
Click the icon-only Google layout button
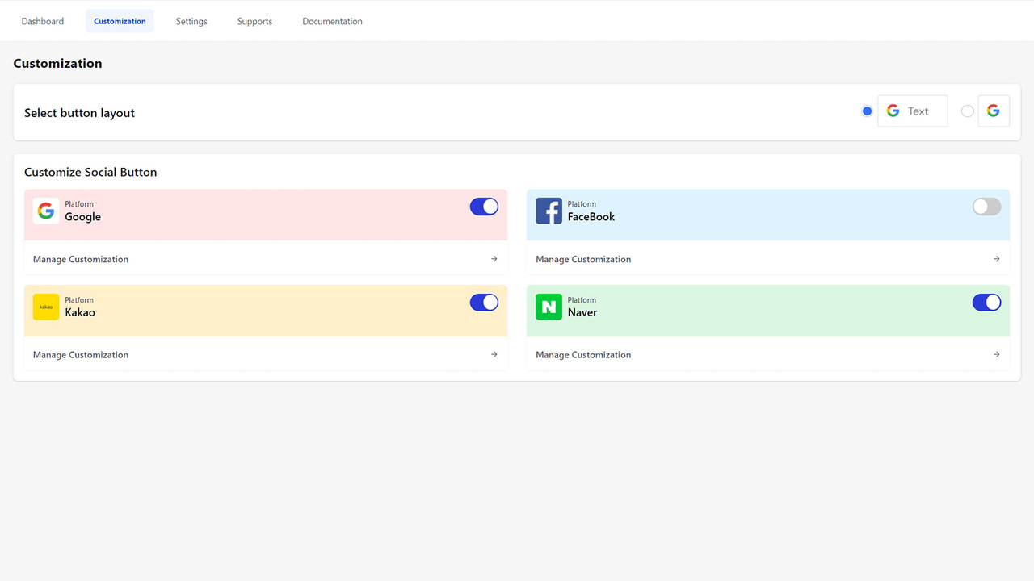point(994,111)
